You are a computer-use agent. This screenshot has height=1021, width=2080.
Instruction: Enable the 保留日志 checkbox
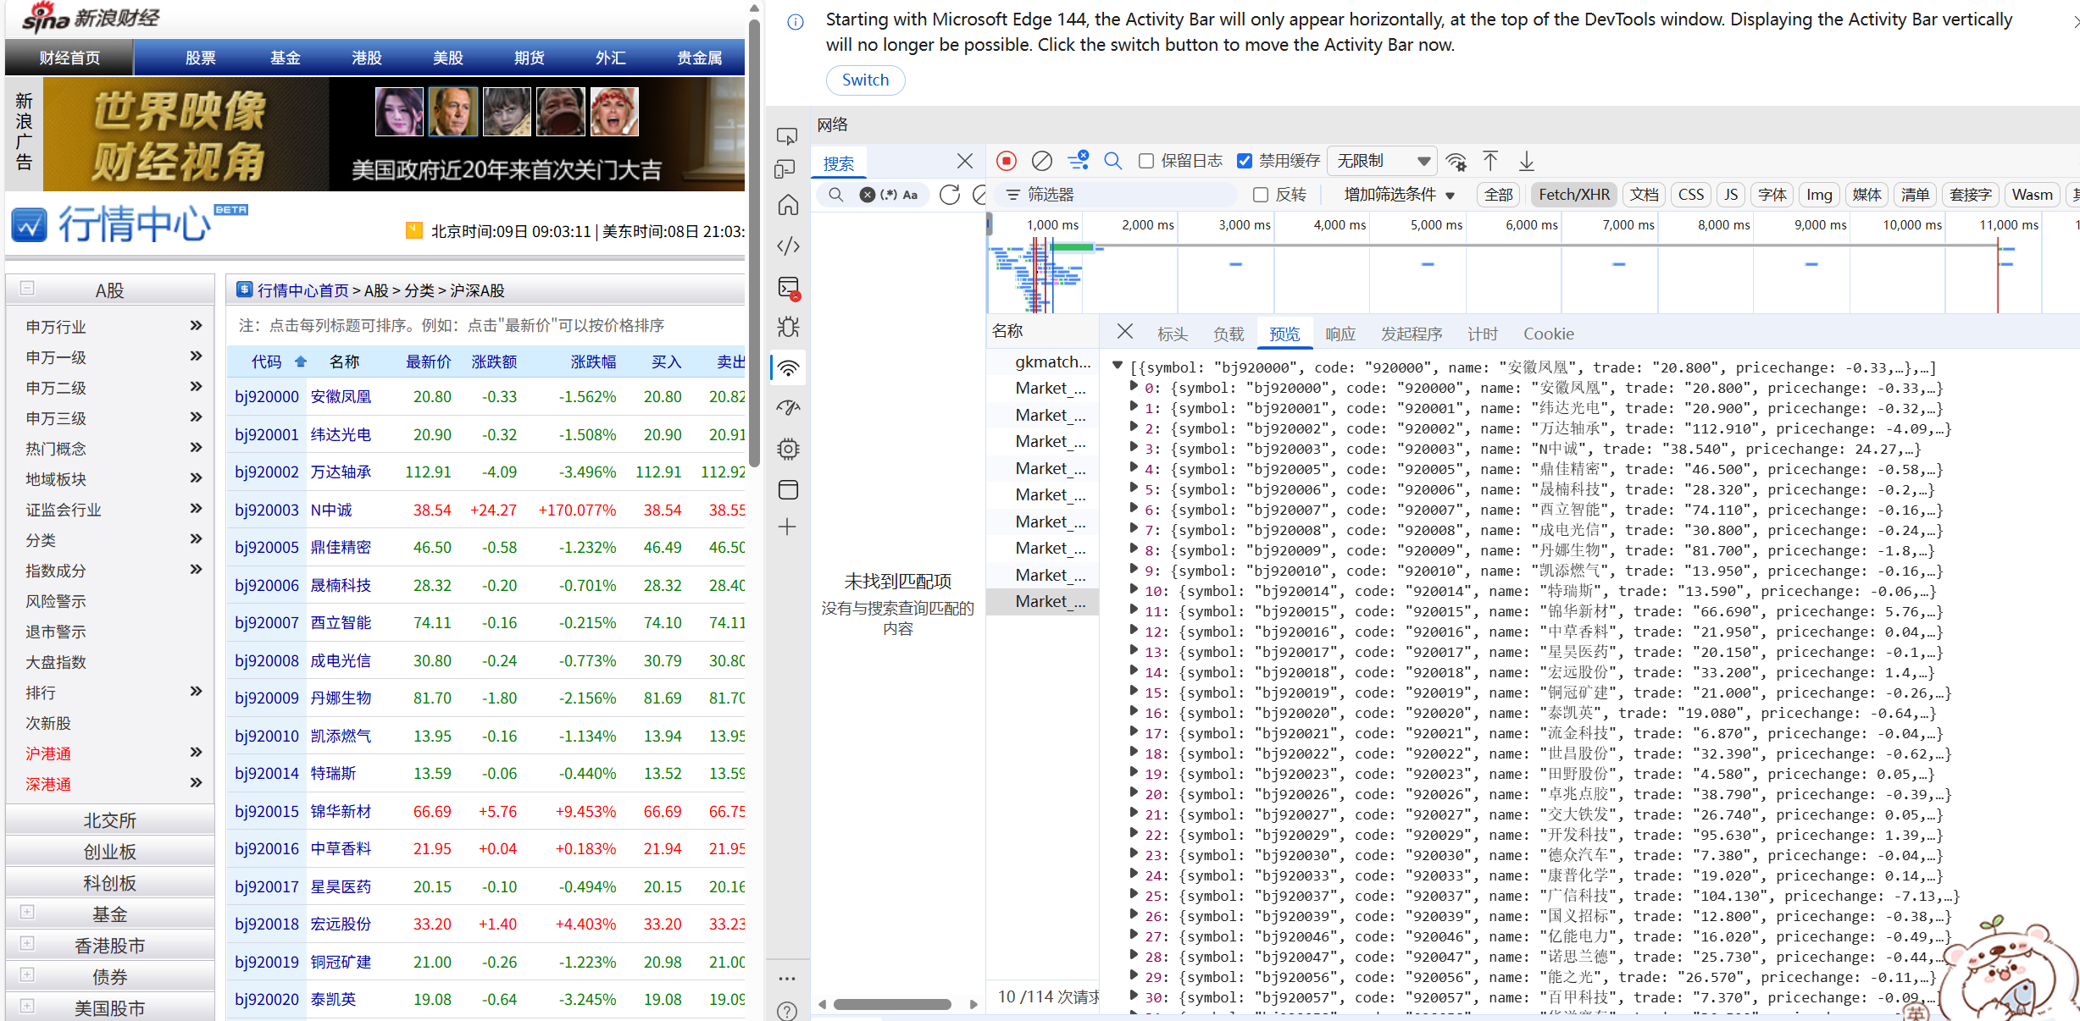point(1146,161)
